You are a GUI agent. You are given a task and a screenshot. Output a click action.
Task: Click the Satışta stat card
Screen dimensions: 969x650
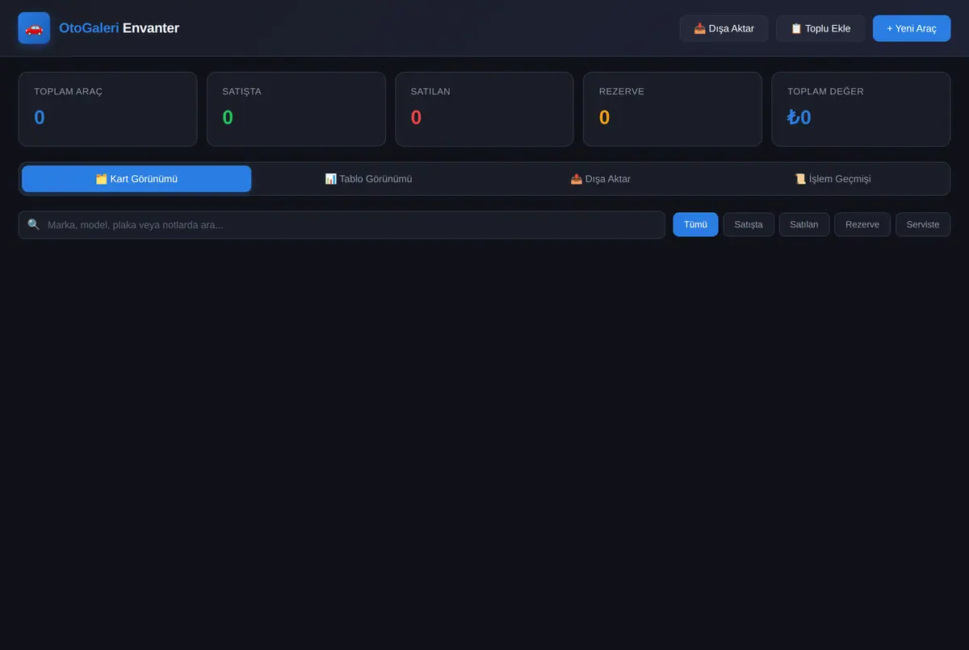coord(296,110)
